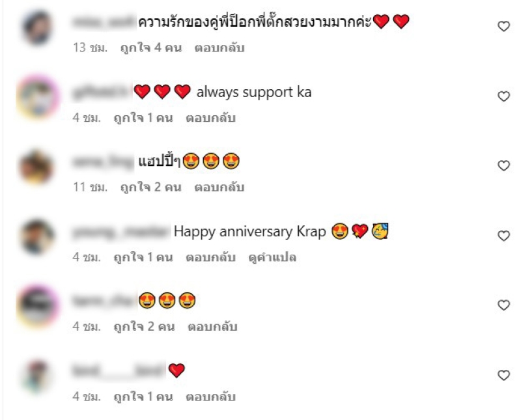View the 4 likes on first comment
This screenshot has width=521, height=420.
pos(151,48)
